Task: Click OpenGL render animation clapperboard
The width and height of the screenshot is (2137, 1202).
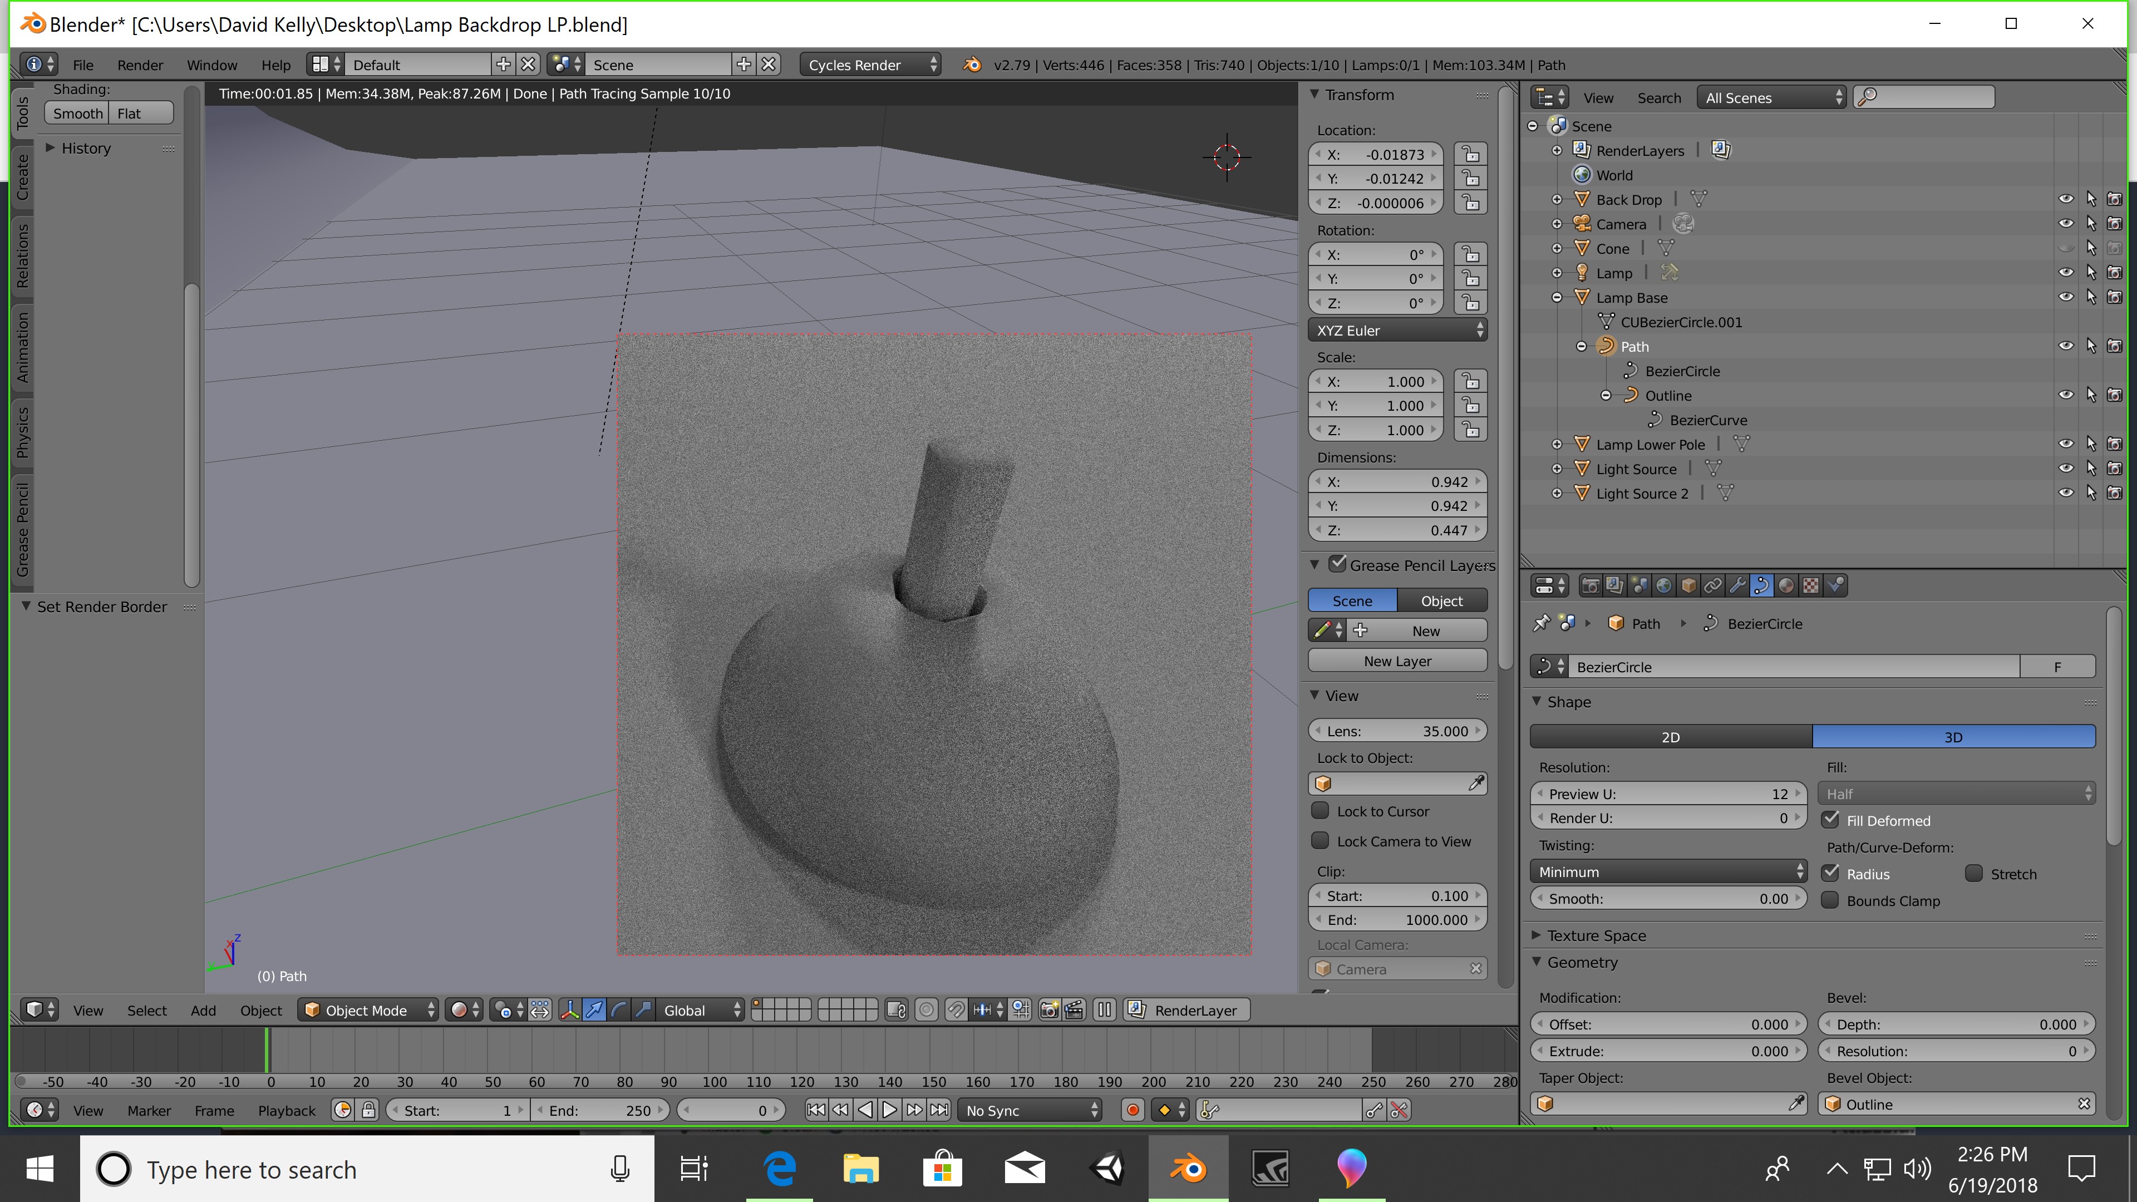Action: (x=1074, y=1009)
